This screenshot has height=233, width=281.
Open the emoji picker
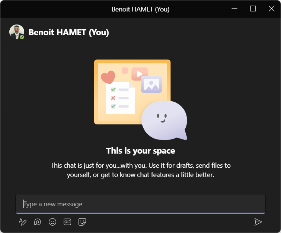(52, 222)
